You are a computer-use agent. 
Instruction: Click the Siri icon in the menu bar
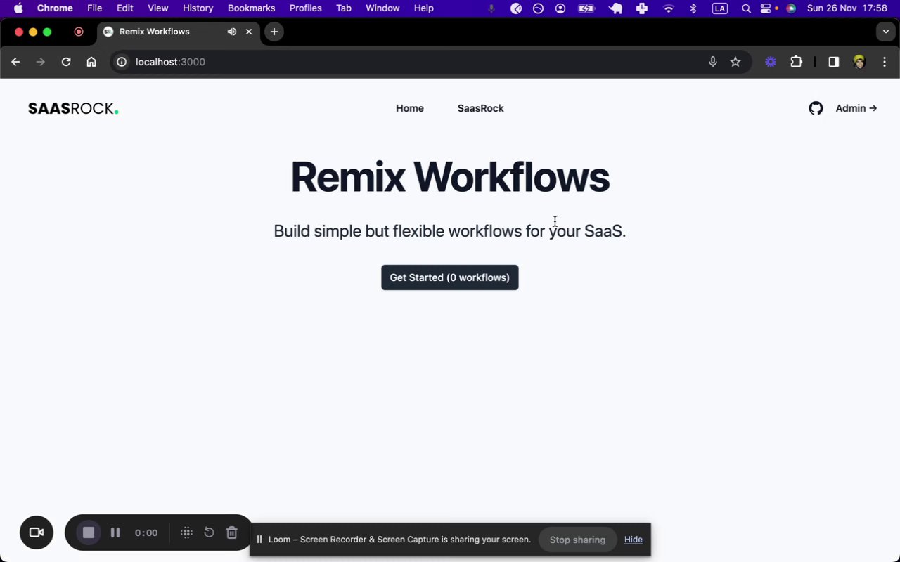pos(791,8)
